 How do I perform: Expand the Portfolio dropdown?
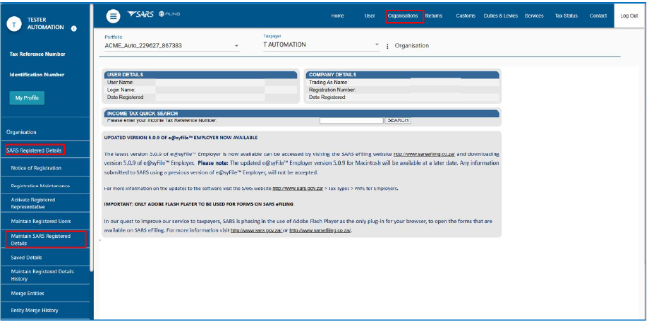tap(236, 46)
